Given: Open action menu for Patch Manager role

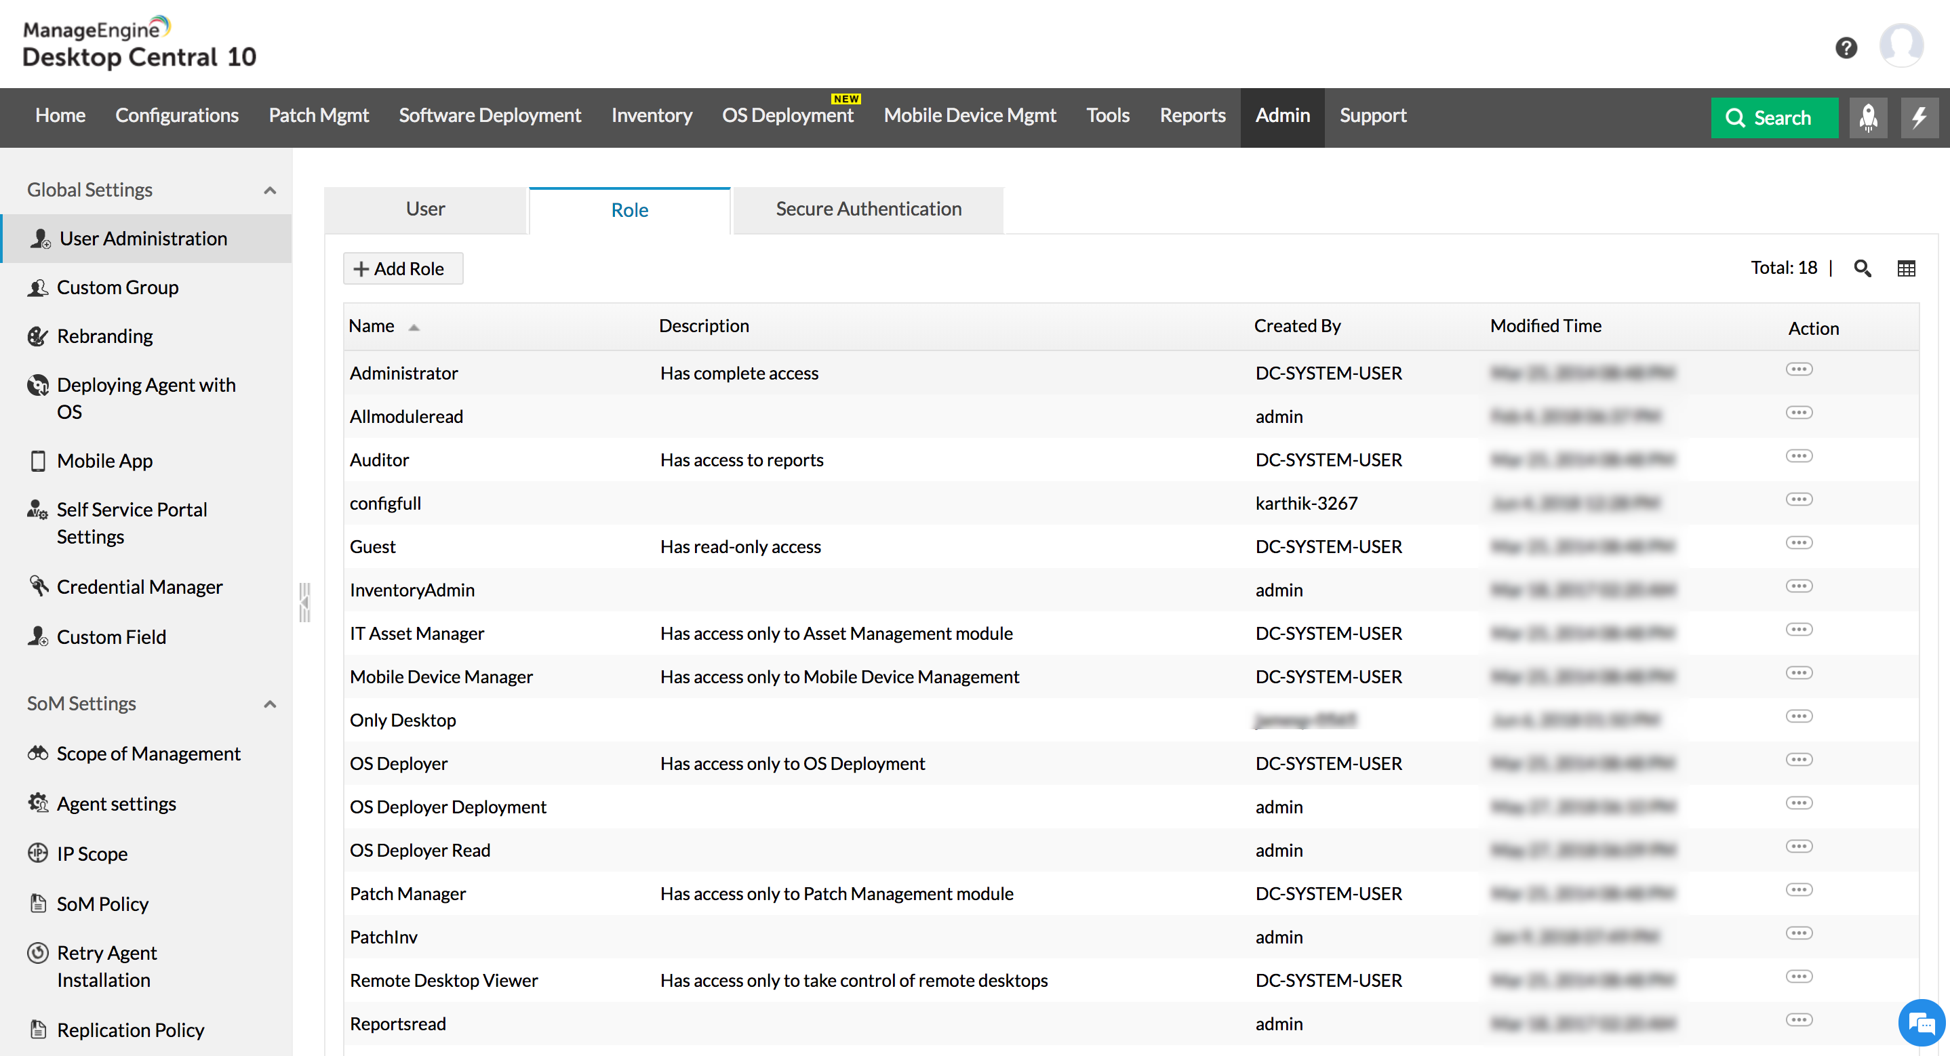Looking at the screenshot, I should pos(1799,889).
